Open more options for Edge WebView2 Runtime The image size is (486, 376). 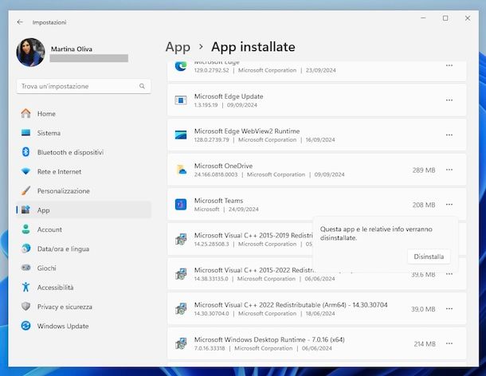click(449, 135)
